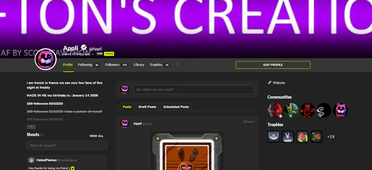This screenshot has width=372, height=170.
Task: Open the pink bear community icon
Action: pos(340,110)
